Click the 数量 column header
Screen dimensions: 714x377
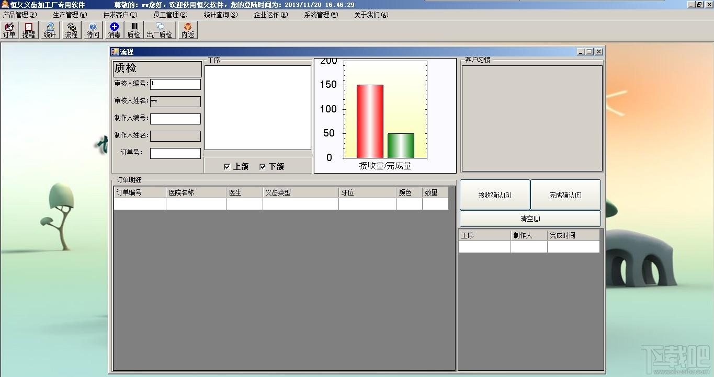(435, 192)
